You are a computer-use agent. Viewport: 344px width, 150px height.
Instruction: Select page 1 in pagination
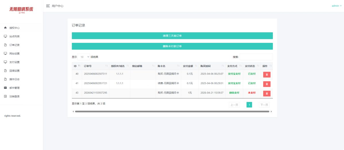click(x=249, y=105)
